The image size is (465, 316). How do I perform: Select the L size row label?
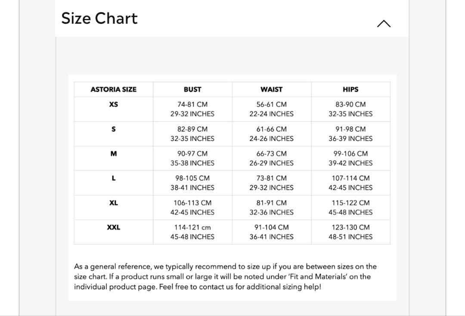coord(114,178)
